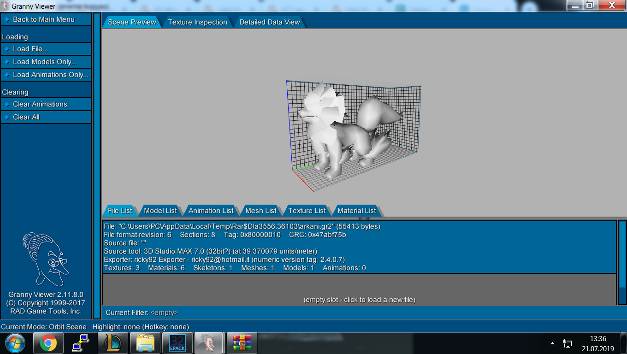Click the 'File format revision: 6' text
627x354 pixels.
click(x=137, y=235)
